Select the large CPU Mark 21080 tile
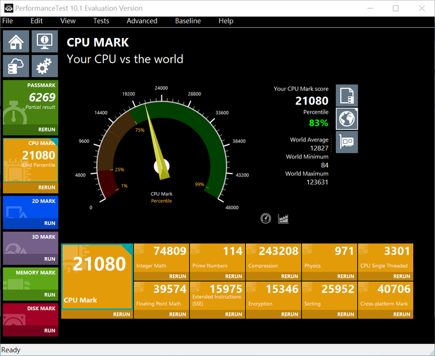Screen dimensions: 435x356 [x=97, y=277]
